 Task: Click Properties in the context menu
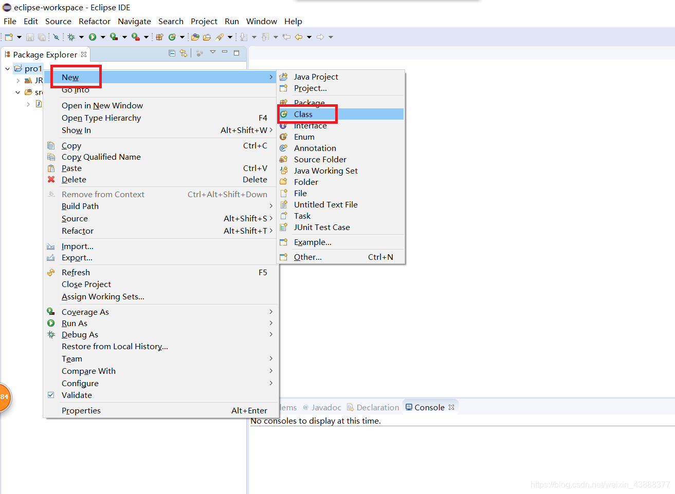click(x=160, y=410)
